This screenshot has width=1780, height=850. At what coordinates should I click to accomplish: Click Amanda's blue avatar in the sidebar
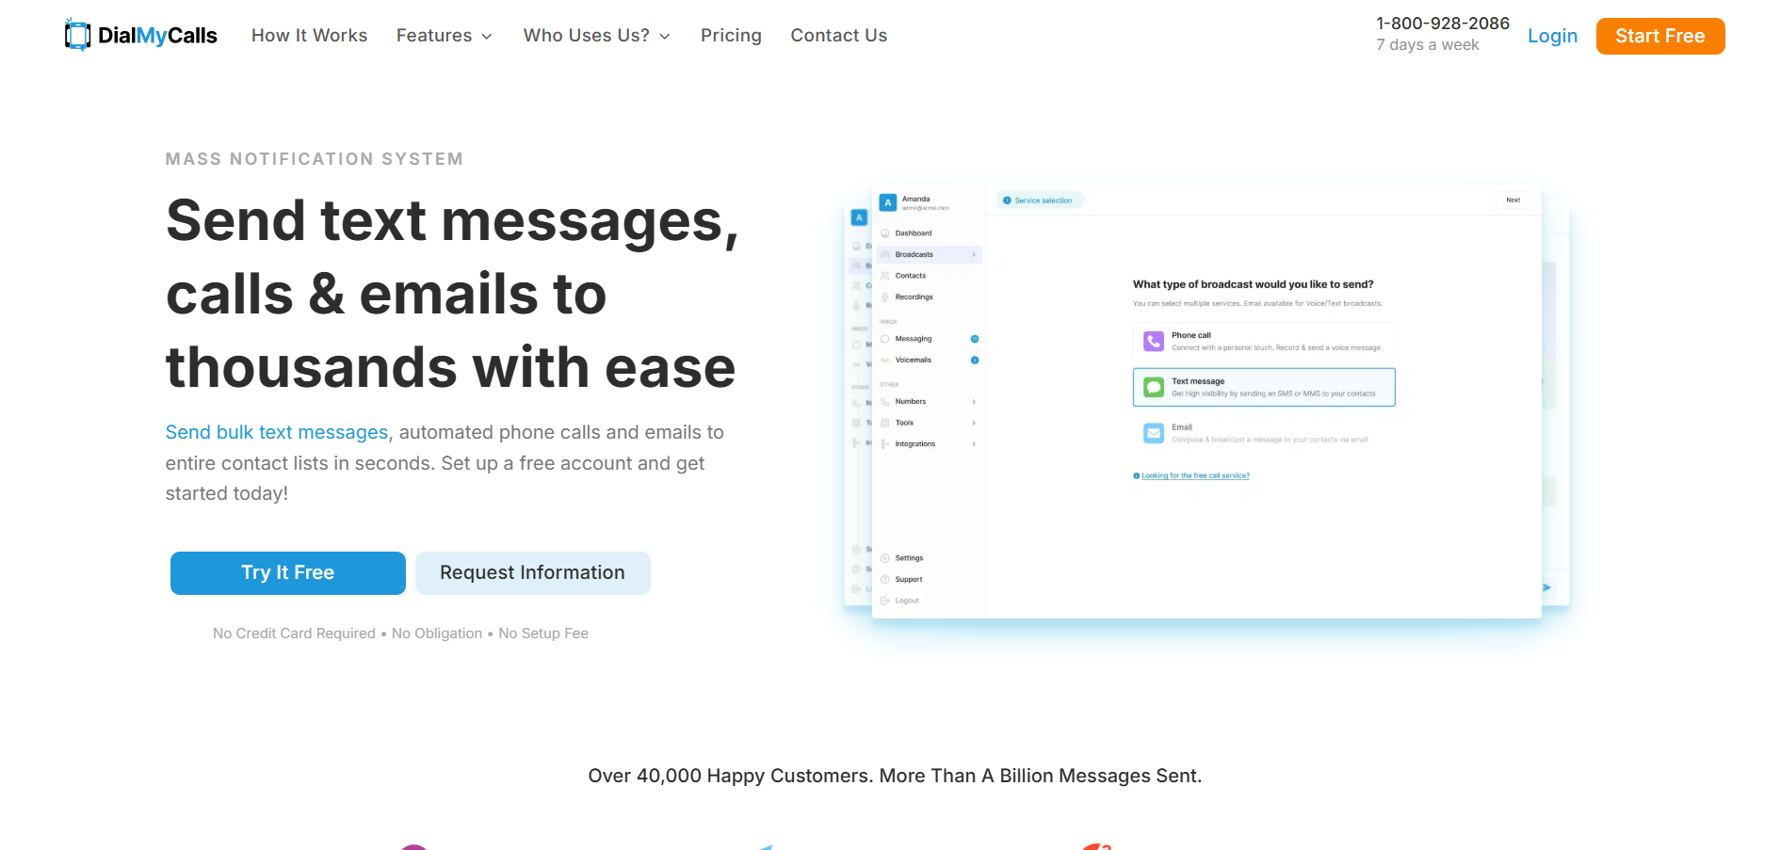[x=887, y=202]
